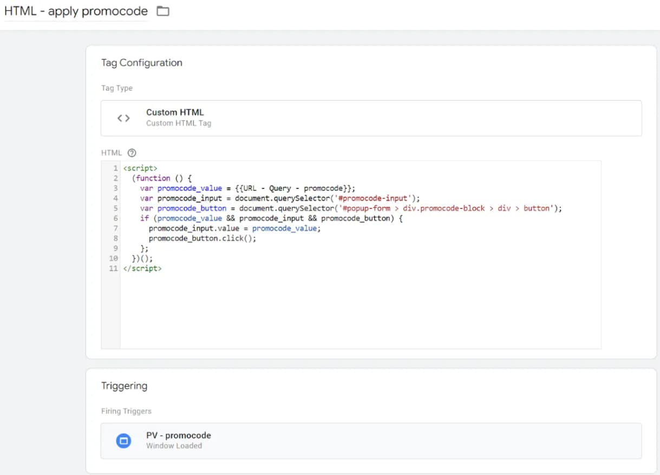Click the '})();' on line 10
Viewport: 660px width, 475px height.
click(142, 258)
